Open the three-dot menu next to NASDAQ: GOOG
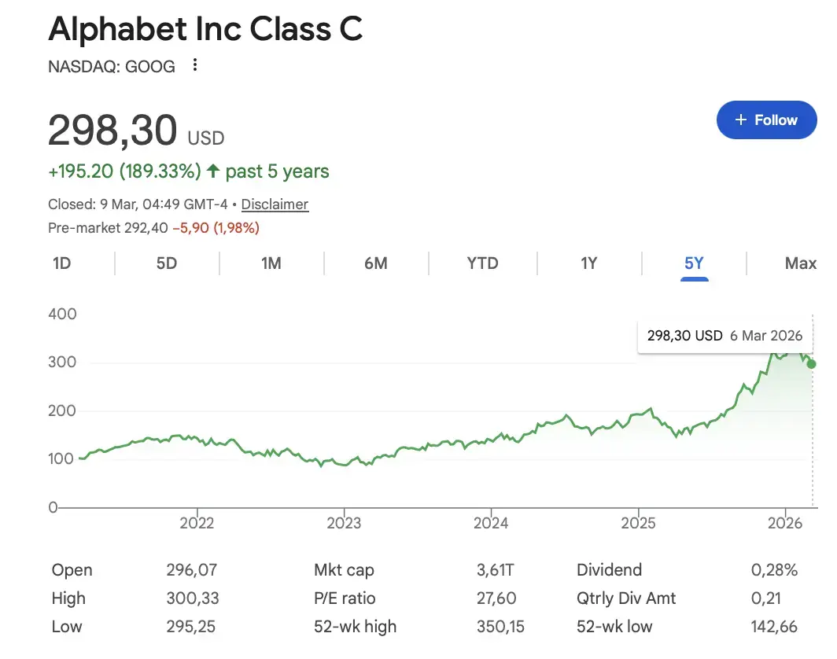 194,66
